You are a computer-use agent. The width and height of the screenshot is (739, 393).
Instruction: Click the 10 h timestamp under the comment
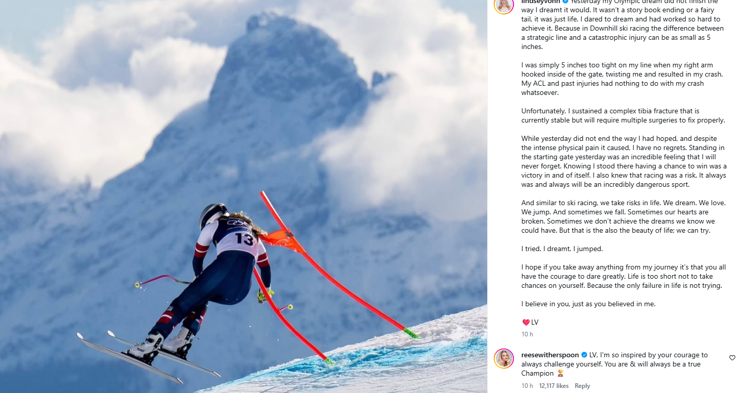coord(527,386)
